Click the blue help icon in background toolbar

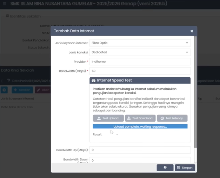click(4, 90)
